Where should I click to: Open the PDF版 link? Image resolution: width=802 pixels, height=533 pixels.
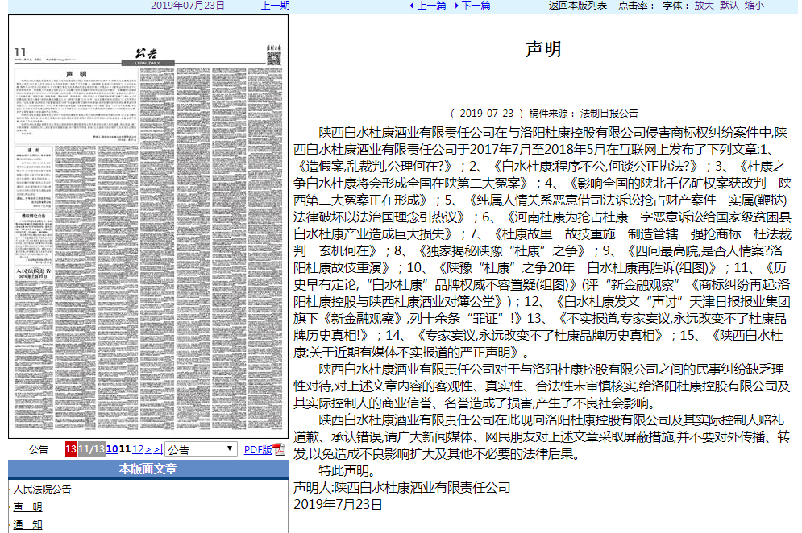click(x=258, y=450)
